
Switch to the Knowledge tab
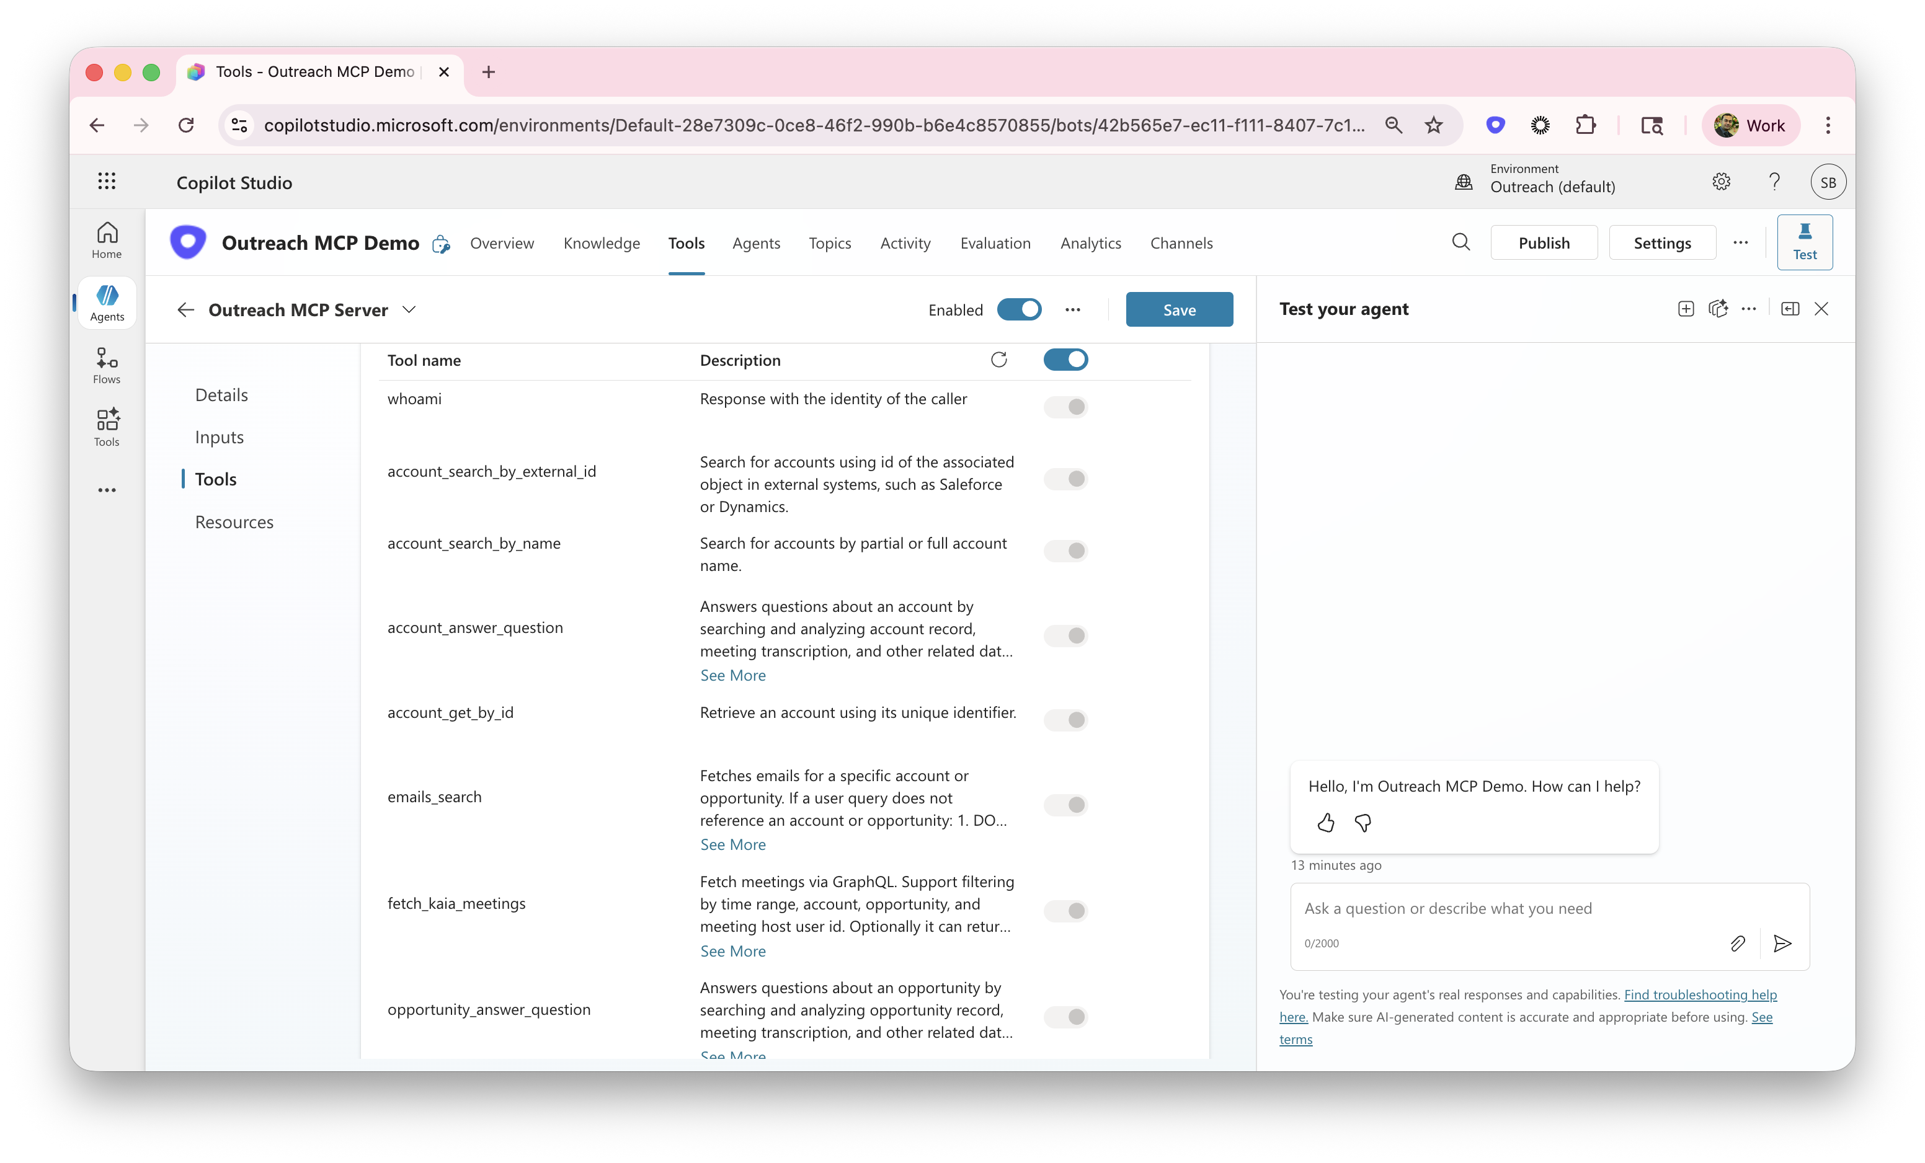click(x=602, y=244)
